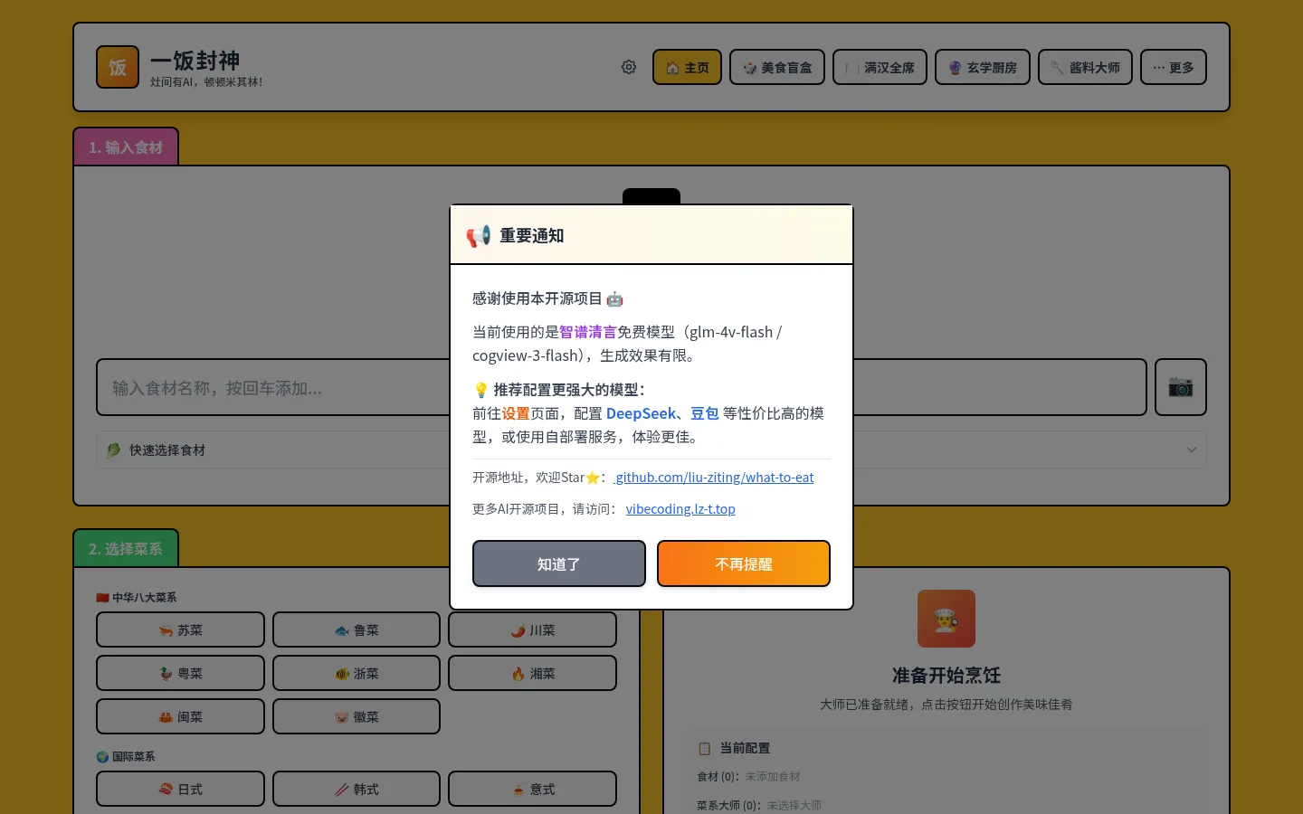
Task: Pick the 意式 cuisine option
Action: point(532,789)
